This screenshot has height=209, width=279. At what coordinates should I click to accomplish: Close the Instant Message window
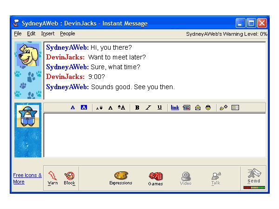(x=262, y=23)
